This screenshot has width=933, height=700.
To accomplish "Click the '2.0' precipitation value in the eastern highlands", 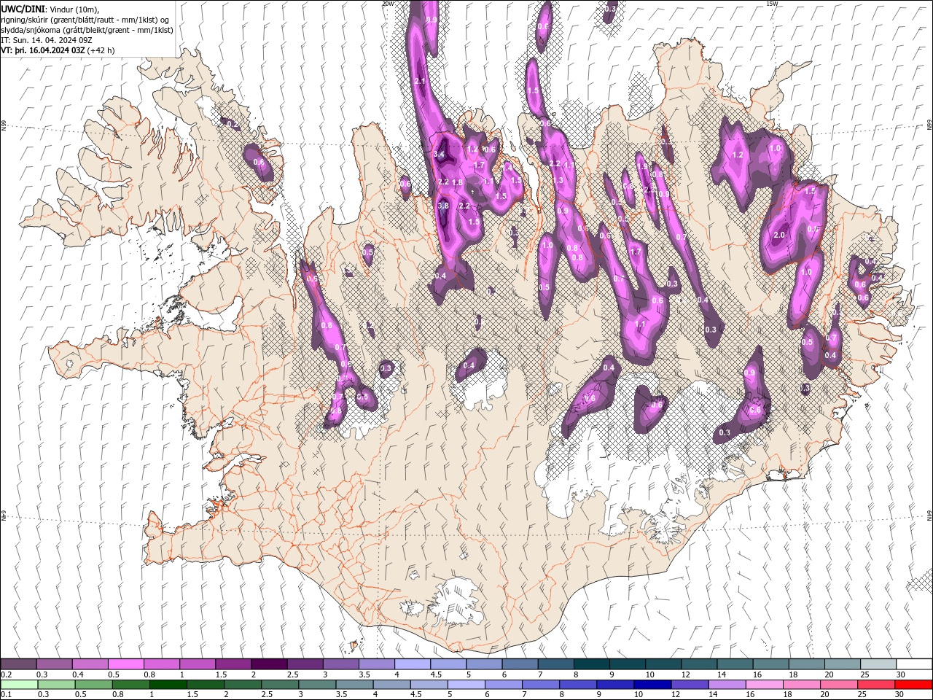I will [x=779, y=236].
